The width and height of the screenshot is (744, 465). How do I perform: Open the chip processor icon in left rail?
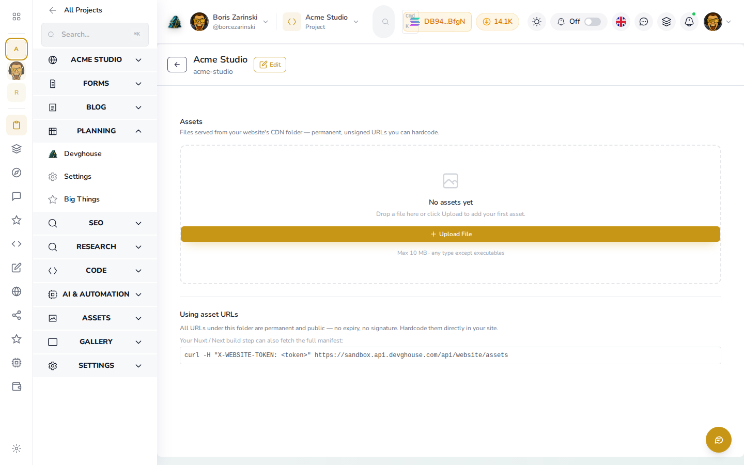[x=17, y=363]
